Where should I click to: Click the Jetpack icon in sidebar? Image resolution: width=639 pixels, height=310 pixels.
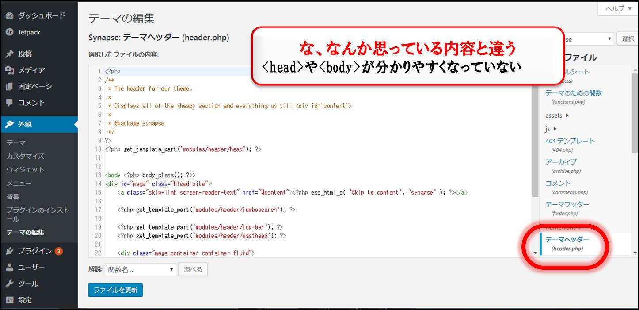(9, 32)
